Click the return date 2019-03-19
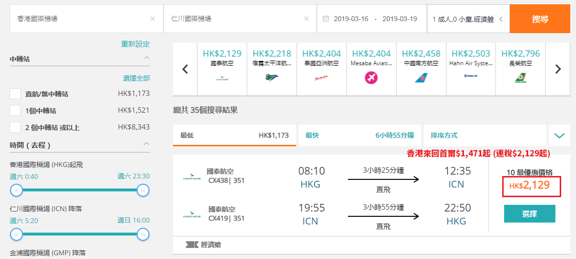576x259 pixels. click(400, 19)
